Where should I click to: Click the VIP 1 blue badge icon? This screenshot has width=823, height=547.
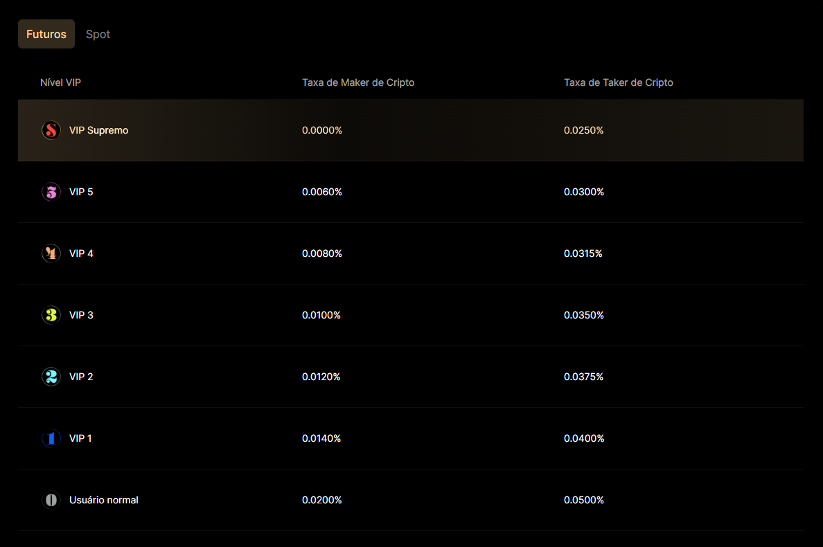pyautogui.click(x=51, y=438)
